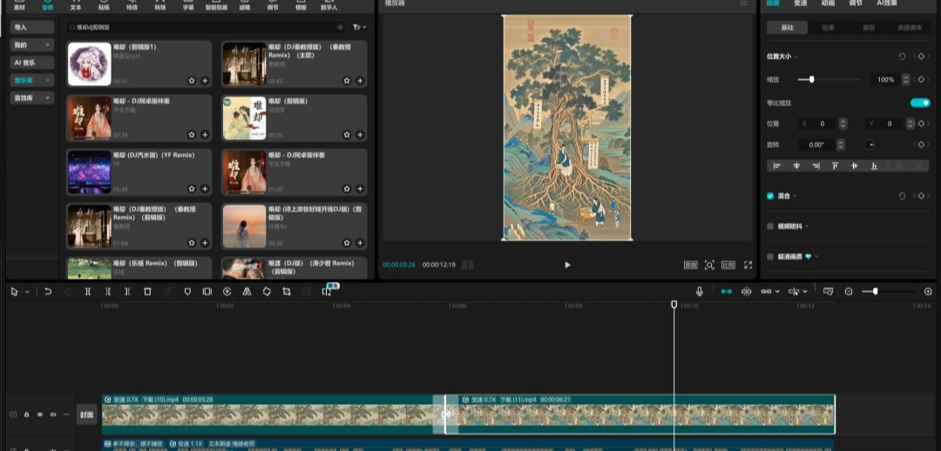Viewport: 941px width, 451px height.
Task: Add 难却（剪辑版1） track with plus icon
Action: [205, 80]
